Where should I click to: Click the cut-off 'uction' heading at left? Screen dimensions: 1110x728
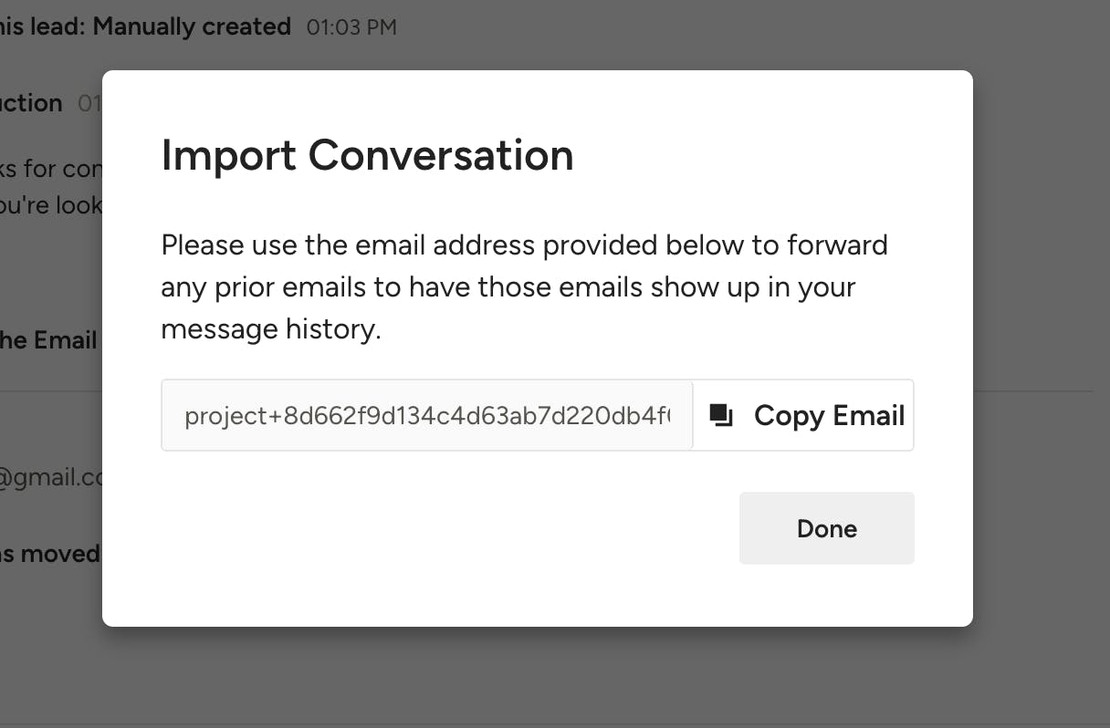click(32, 103)
